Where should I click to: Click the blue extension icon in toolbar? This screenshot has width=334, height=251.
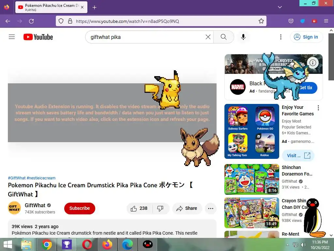point(302,21)
